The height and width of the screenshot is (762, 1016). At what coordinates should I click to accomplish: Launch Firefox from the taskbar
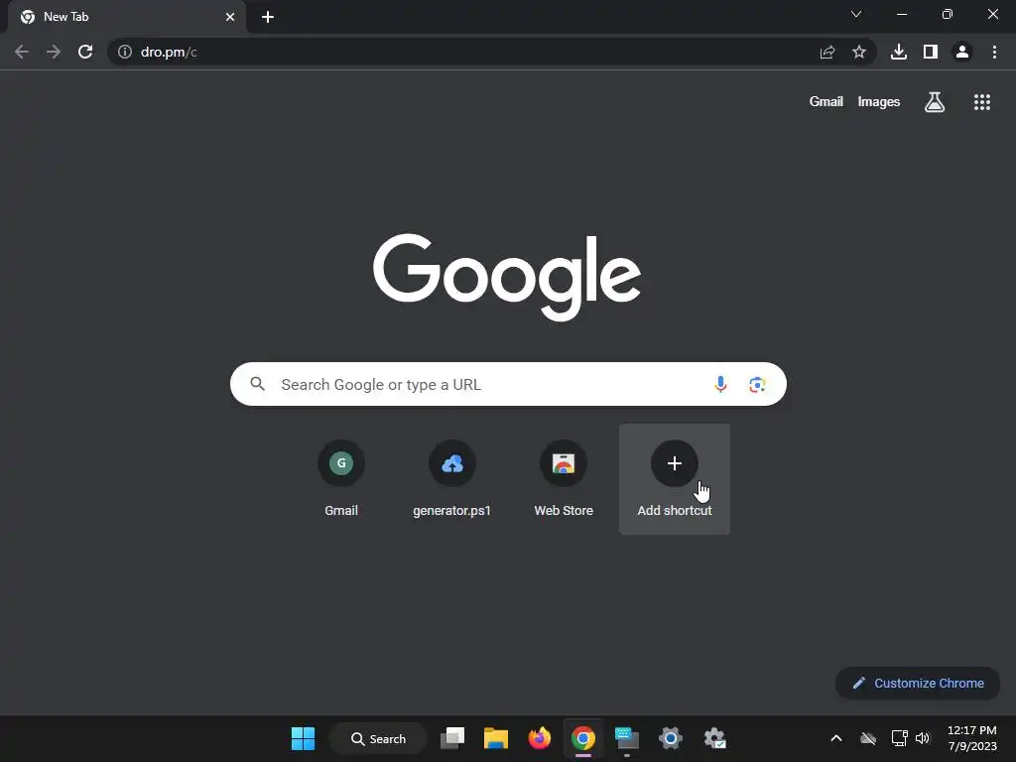[x=539, y=738]
